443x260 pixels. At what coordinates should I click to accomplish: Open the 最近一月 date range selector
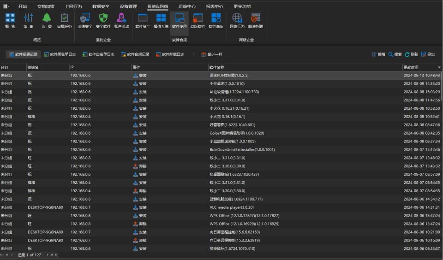point(212,54)
